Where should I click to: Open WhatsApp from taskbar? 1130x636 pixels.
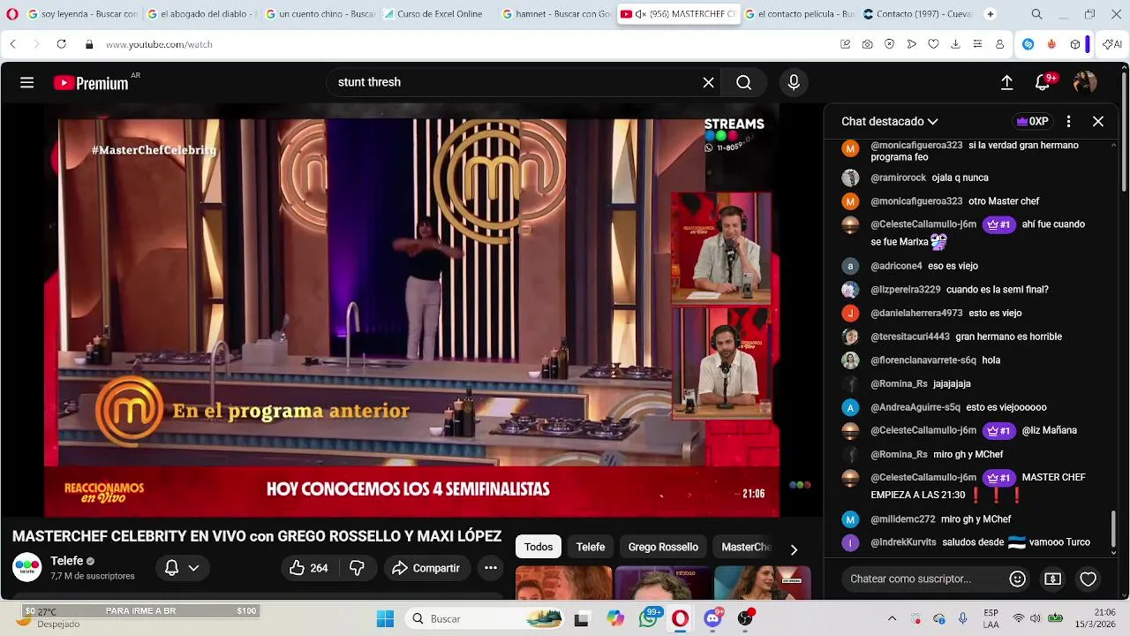point(649,619)
